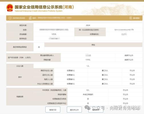Click the 其中 section label
The image size is (144, 114).
[20, 77]
